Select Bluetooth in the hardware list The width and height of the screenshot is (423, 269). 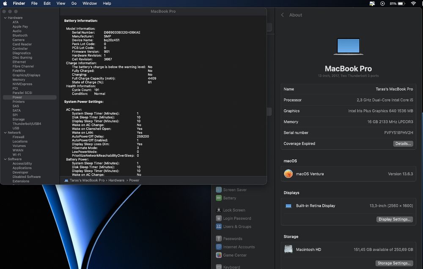click(20, 35)
